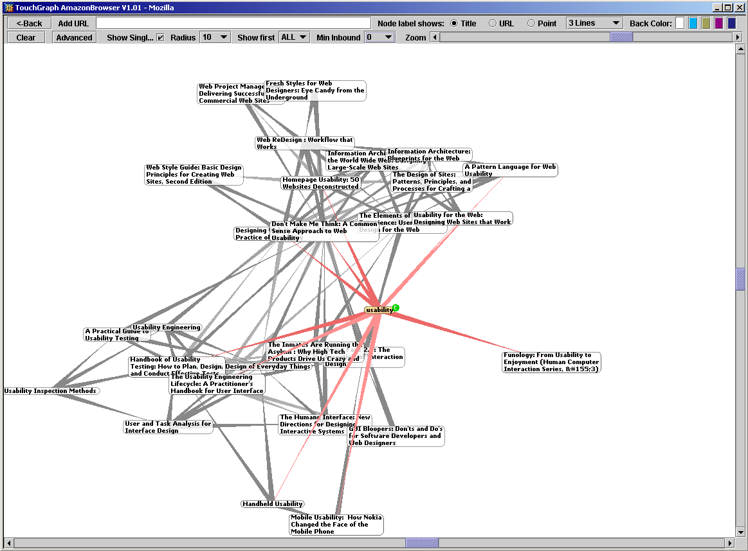Select the Handheld Usability graph node
Viewport: 748px width, 551px height.
click(x=272, y=504)
